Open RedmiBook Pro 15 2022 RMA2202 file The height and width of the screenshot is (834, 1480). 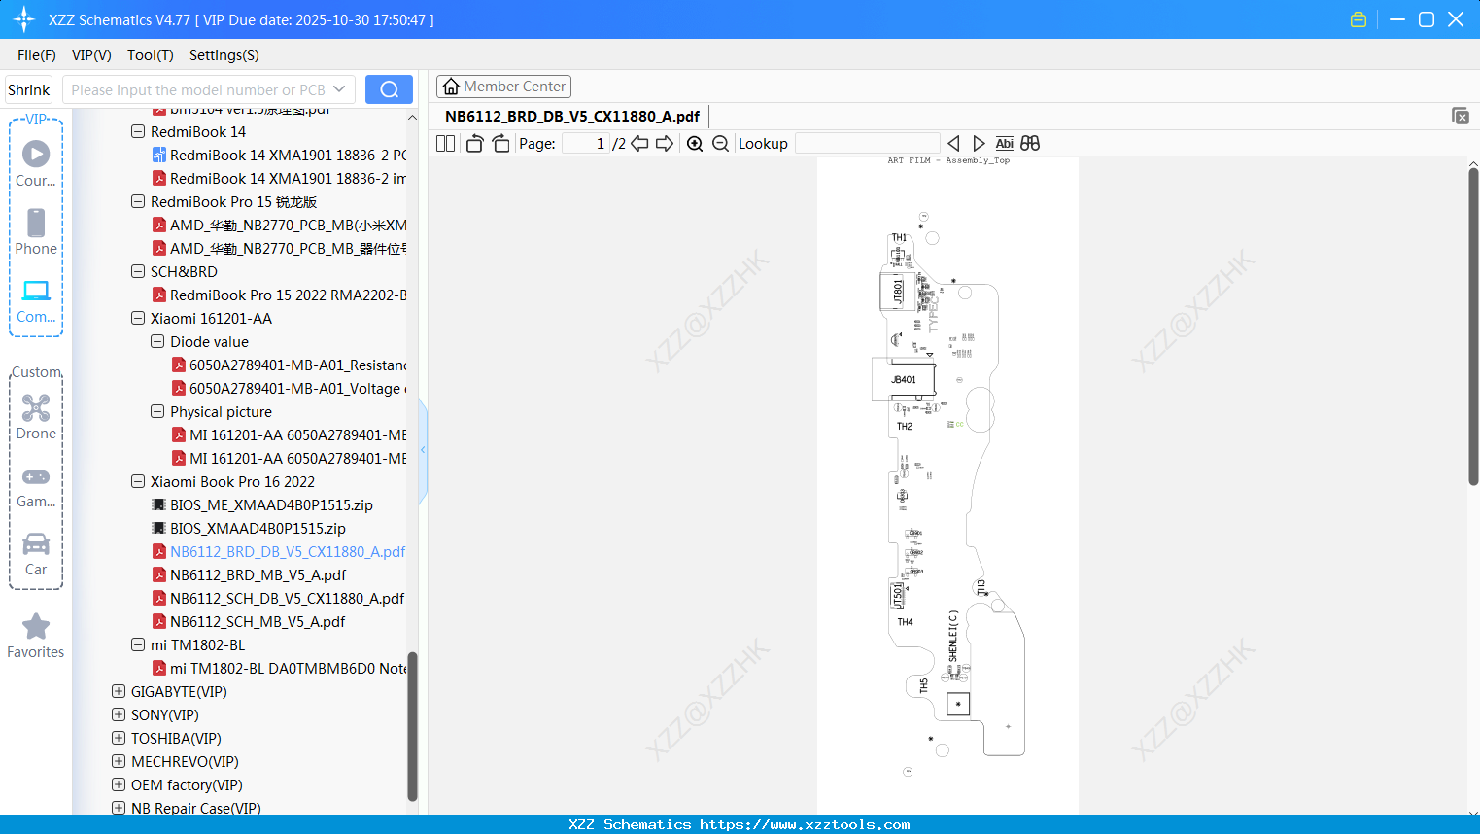[x=288, y=295]
